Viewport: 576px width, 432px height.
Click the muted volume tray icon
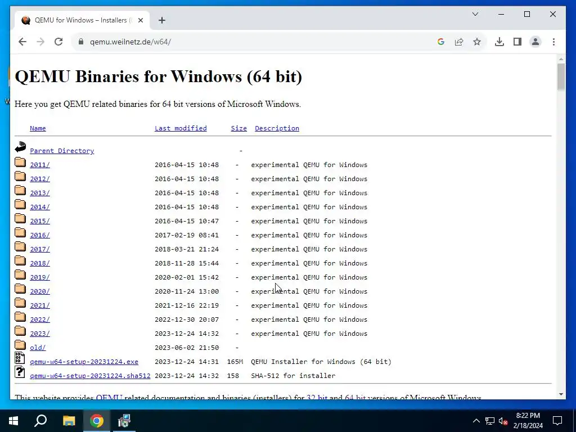click(x=503, y=421)
